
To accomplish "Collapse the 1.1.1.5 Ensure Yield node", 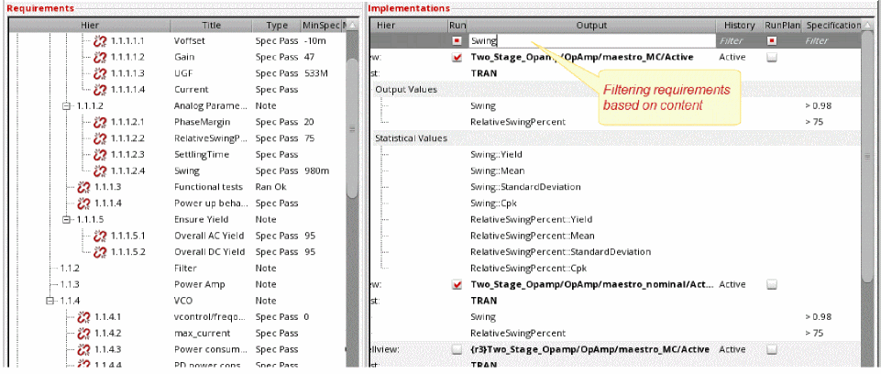I will (66, 220).
